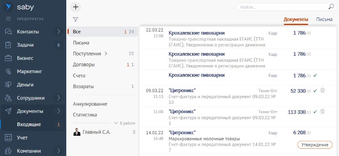Switch to the Документы tab
The width and height of the screenshot is (339, 156).
(296, 19)
